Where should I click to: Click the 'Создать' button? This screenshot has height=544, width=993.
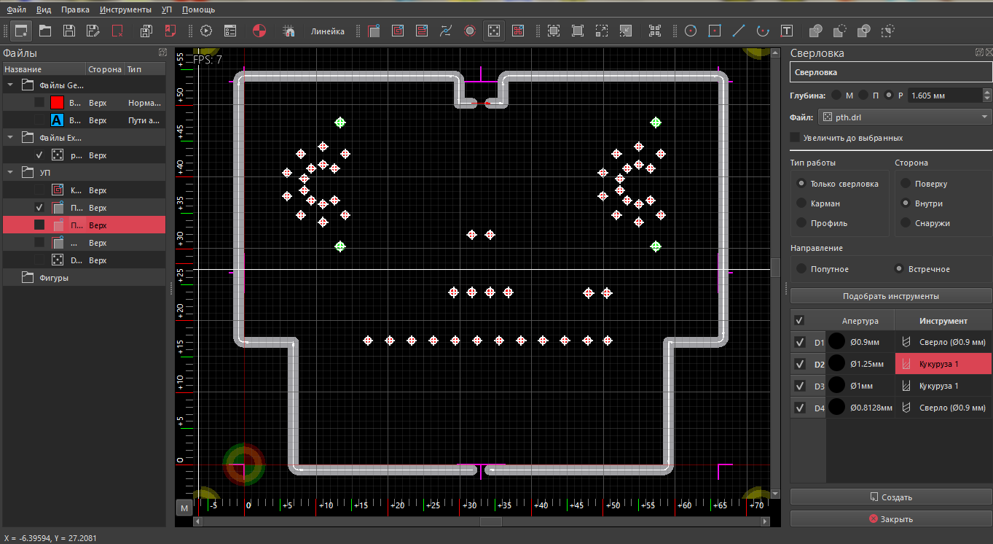click(891, 497)
